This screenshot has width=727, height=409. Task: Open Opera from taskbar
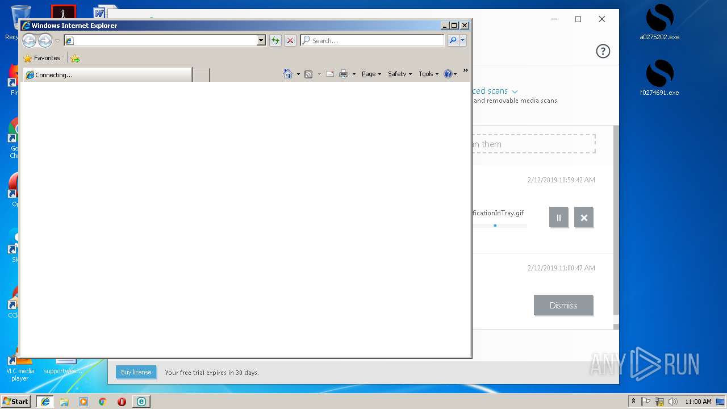(x=122, y=402)
